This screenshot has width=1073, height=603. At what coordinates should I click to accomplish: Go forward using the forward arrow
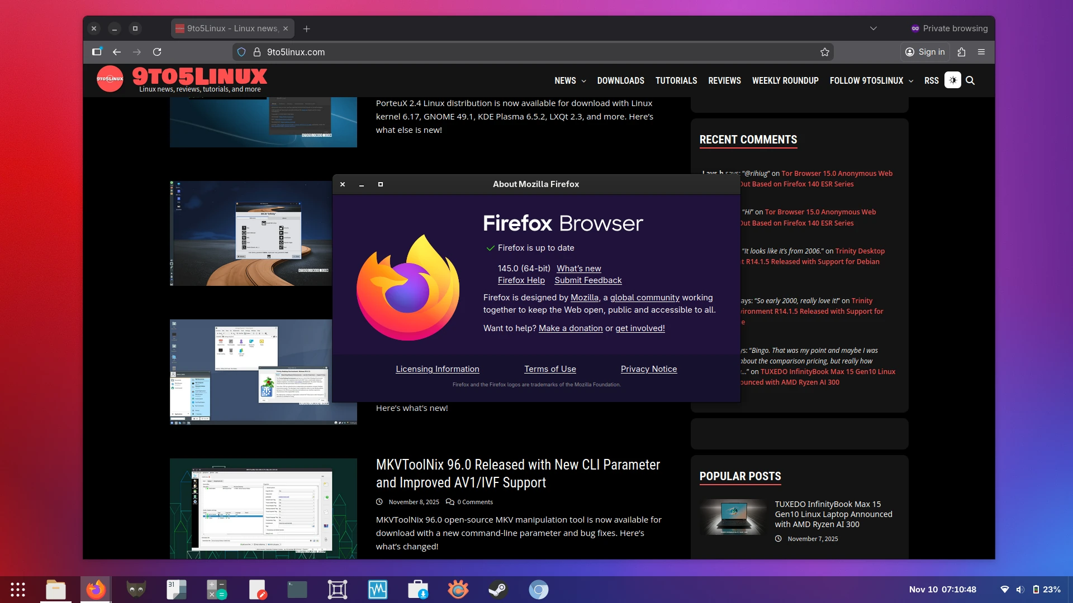coord(137,52)
